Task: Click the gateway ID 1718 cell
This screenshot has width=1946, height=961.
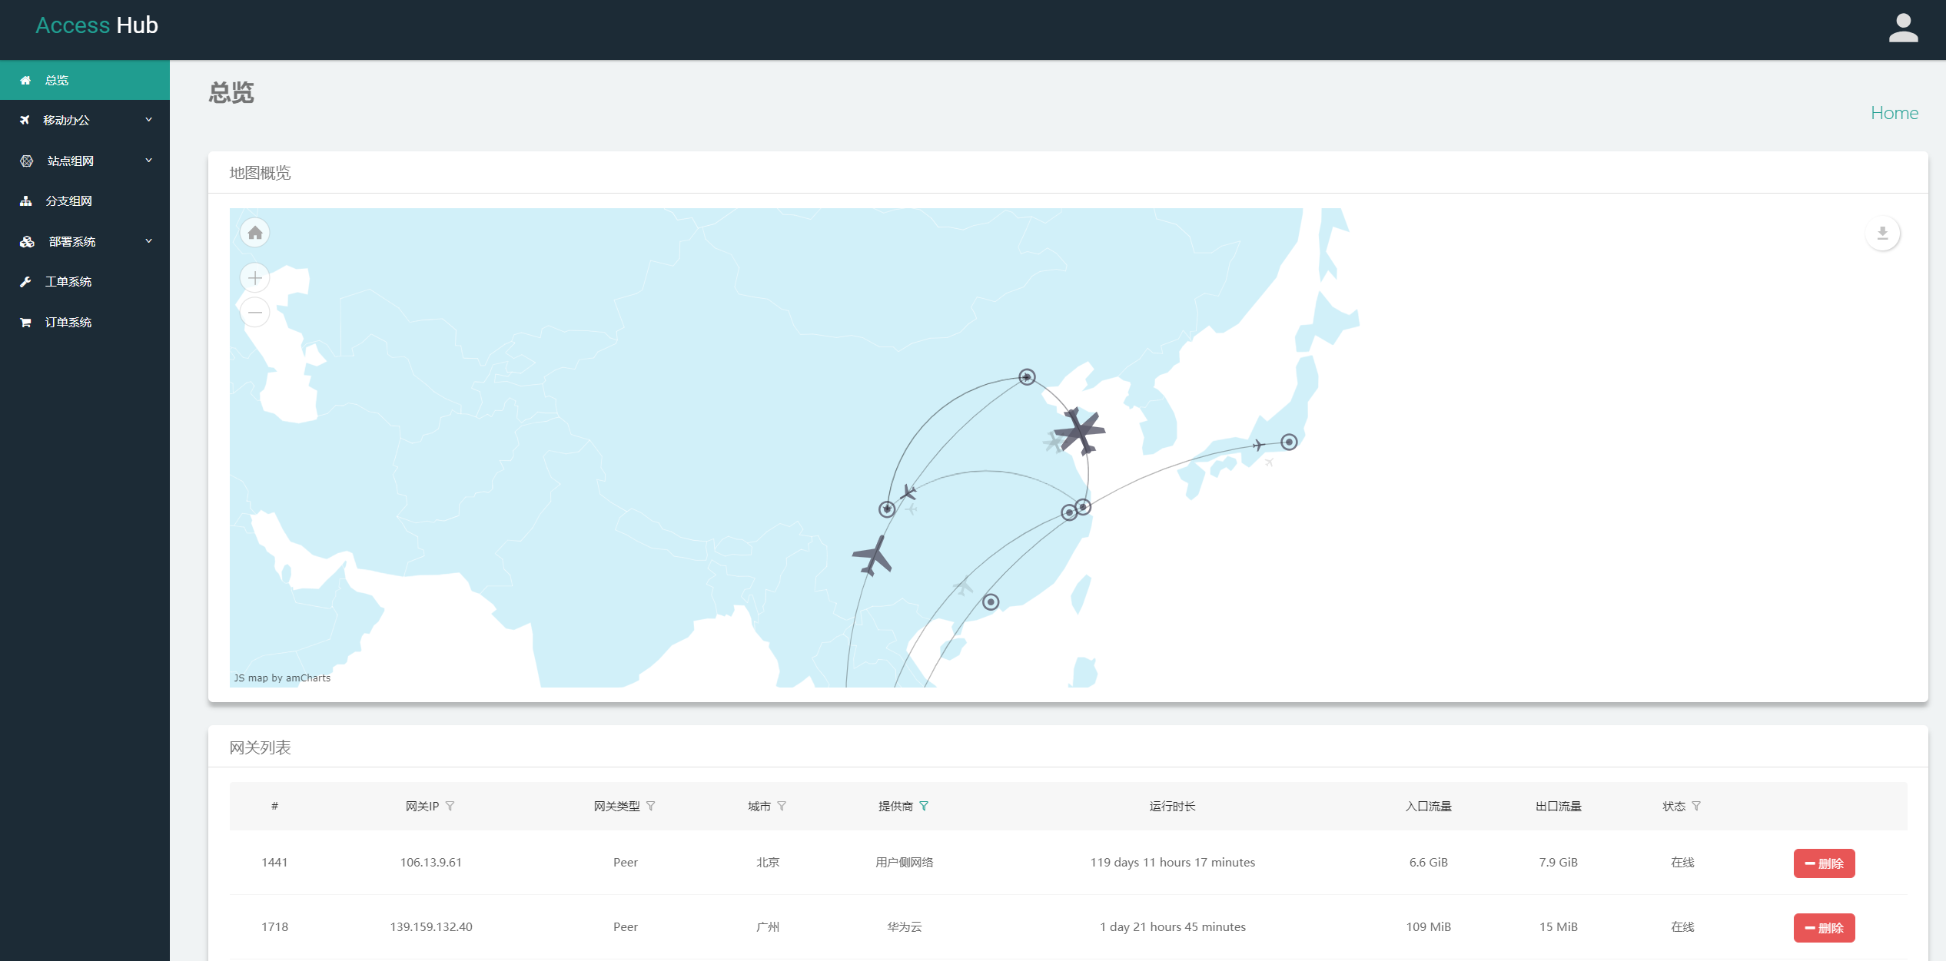Action: pyautogui.click(x=274, y=927)
